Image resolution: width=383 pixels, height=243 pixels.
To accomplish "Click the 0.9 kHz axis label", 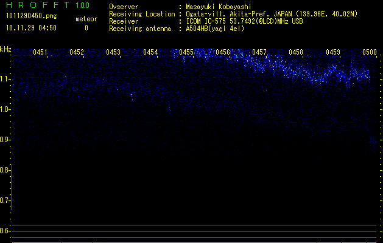I will [5, 140].
